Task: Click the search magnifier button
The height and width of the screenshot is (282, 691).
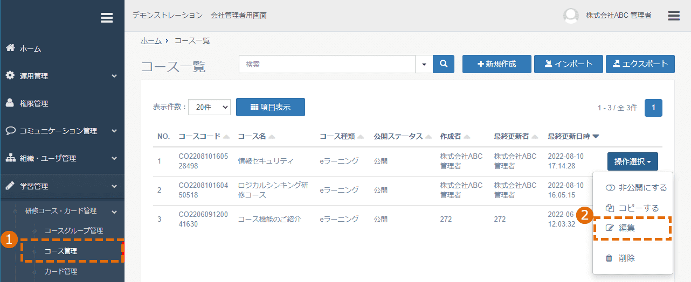Action: pos(444,64)
